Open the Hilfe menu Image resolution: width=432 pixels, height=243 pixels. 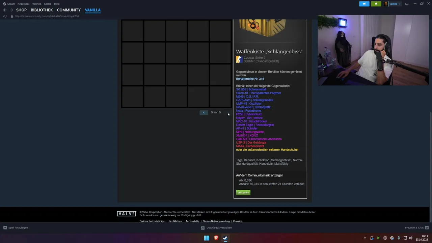(x=57, y=4)
